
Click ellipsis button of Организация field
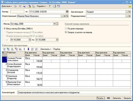tap(127, 12)
